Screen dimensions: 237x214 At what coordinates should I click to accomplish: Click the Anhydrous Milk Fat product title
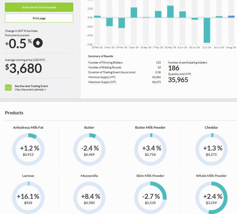[28, 128]
